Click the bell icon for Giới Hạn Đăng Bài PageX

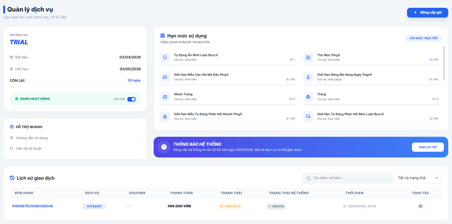click(x=308, y=77)
